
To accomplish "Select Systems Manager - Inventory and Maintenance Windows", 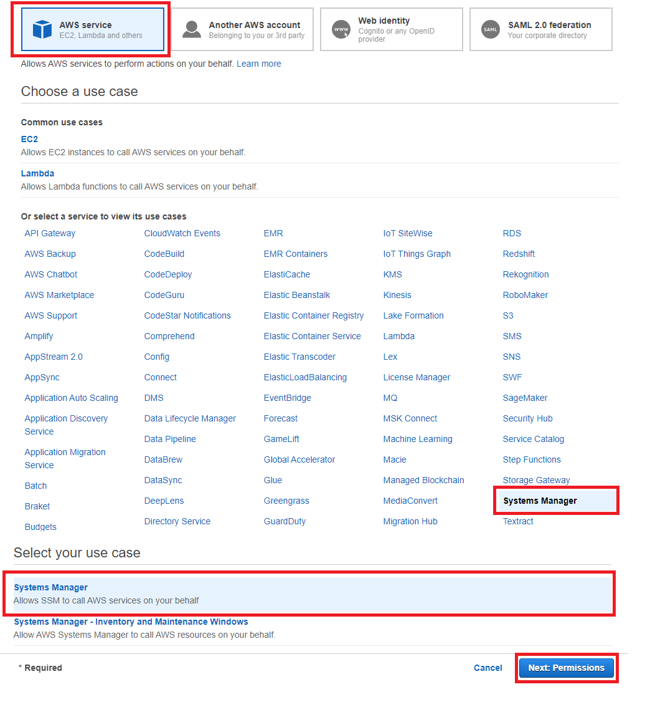I will tap(131, 622).
